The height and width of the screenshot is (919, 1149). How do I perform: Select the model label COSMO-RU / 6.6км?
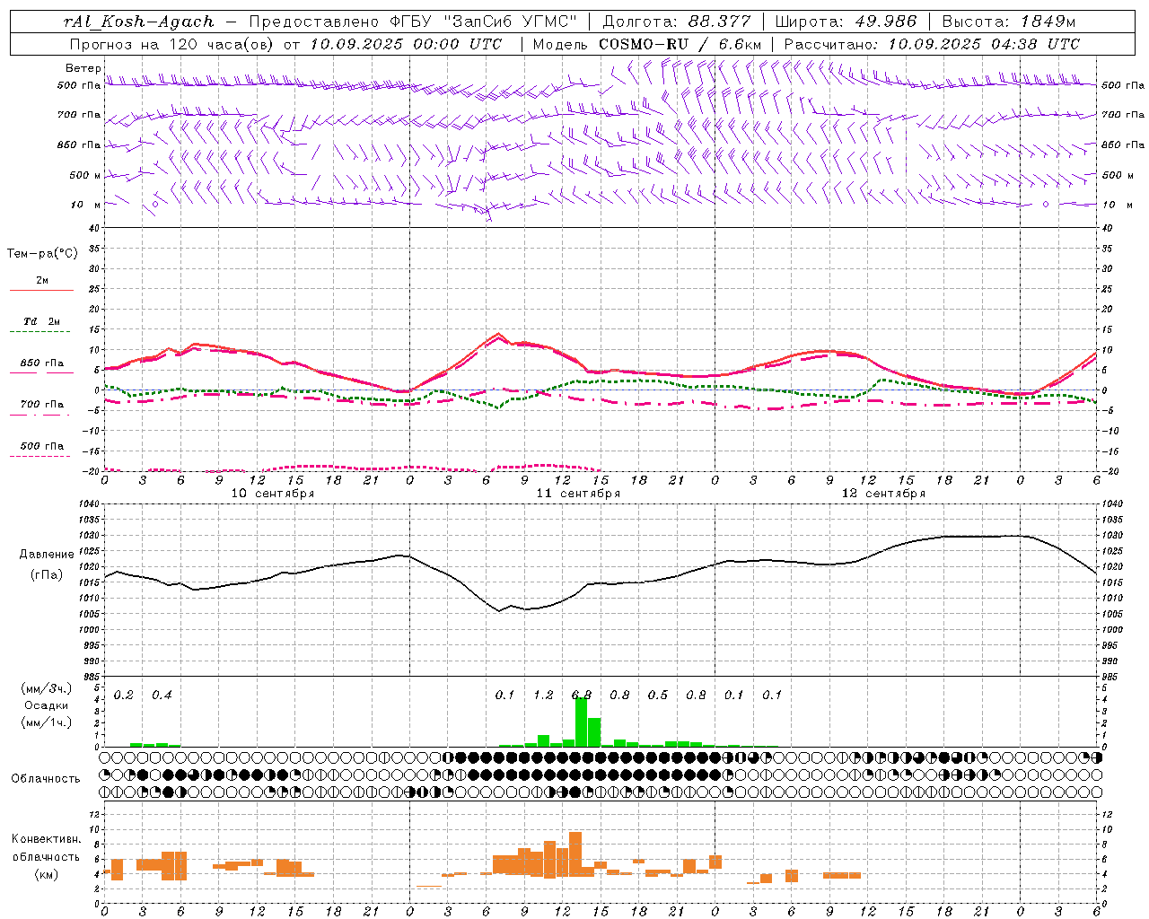coord(679,44)
